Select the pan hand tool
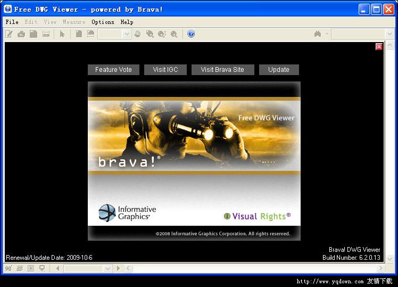This screenshot has height=287, width=398. pyautogui.click(x=138, y=34)
